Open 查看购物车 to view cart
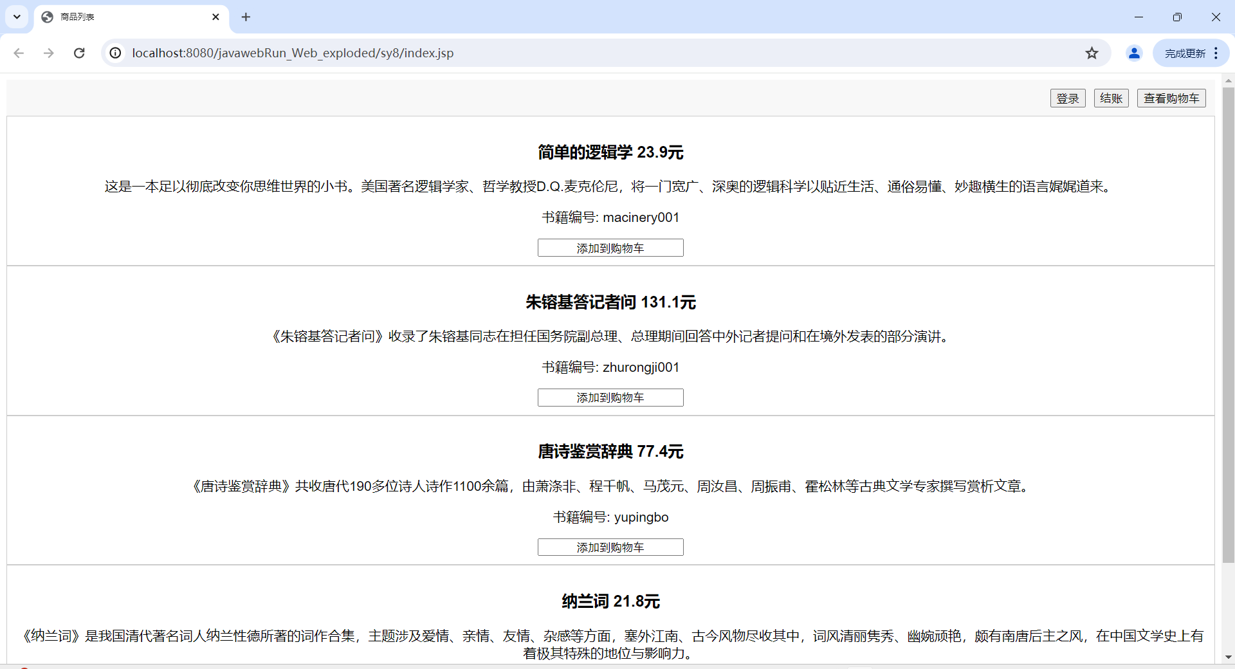1235x669 pixels. coord(1171,98)
